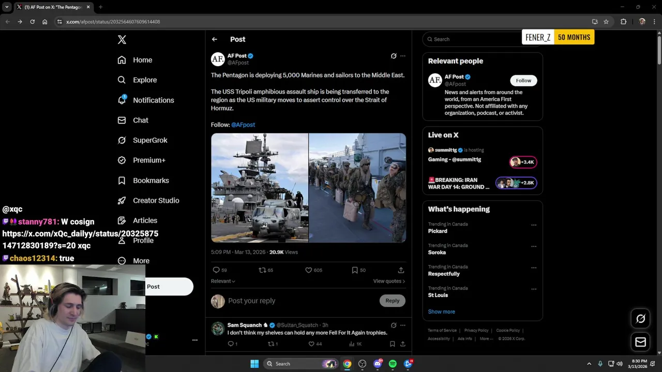Open SuperGrok in the sidebar

point(142,140)
